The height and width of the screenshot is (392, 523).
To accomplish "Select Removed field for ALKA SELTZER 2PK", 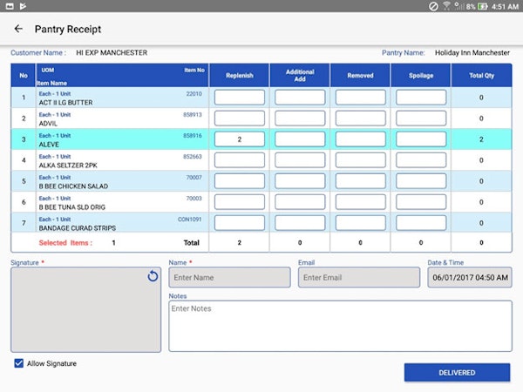I will coord(361,160).
